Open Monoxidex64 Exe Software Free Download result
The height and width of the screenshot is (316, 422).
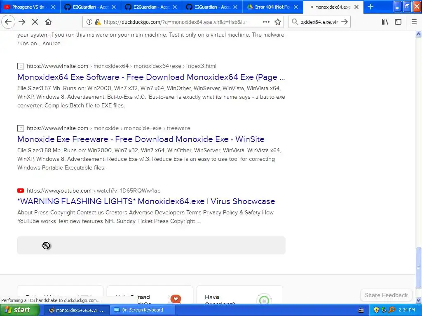tap(151, 77)
